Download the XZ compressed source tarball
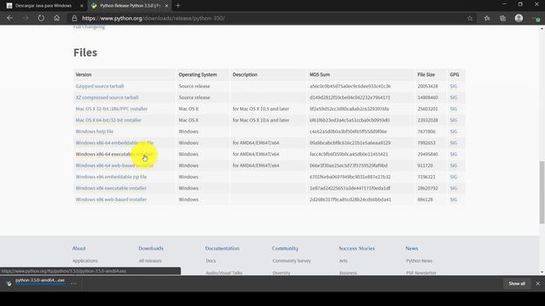 [107, 98]
